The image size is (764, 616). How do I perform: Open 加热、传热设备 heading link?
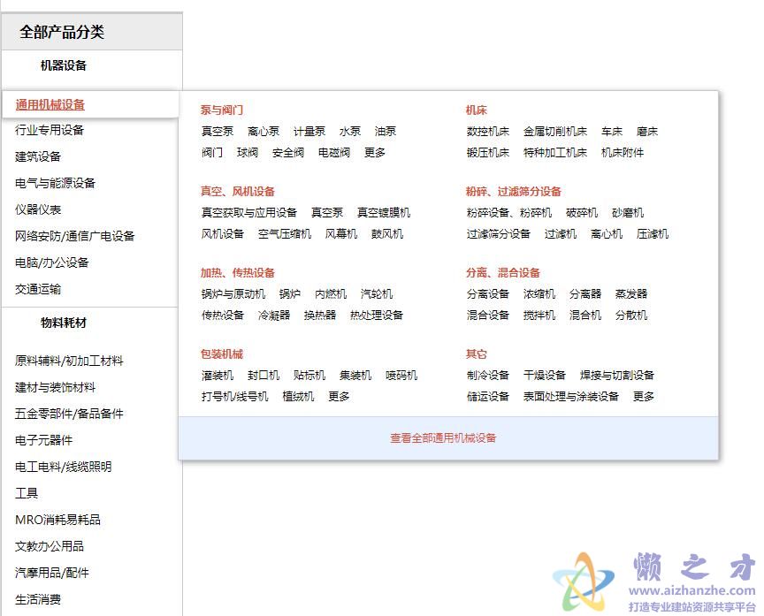237,273
